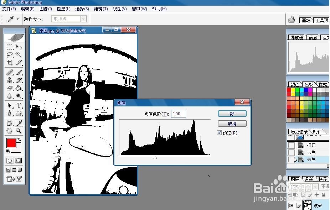This screenshot has width=330, height=210.
Task: Select the Dodge tool
Action: coord(19,96)
